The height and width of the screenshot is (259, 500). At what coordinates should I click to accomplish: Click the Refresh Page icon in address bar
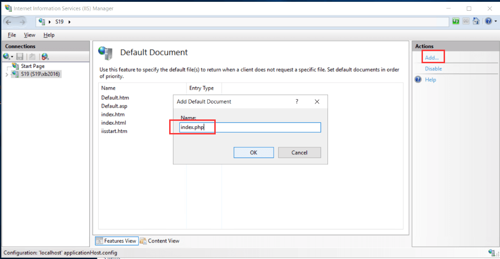tap(456, 22)
